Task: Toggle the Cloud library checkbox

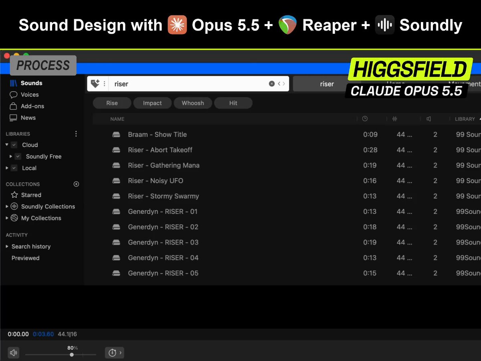Action: click(14, 145)
